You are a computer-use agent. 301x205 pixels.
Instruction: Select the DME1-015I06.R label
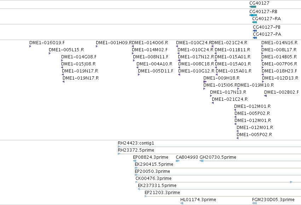pyautogui.click(x=220, y=85)
